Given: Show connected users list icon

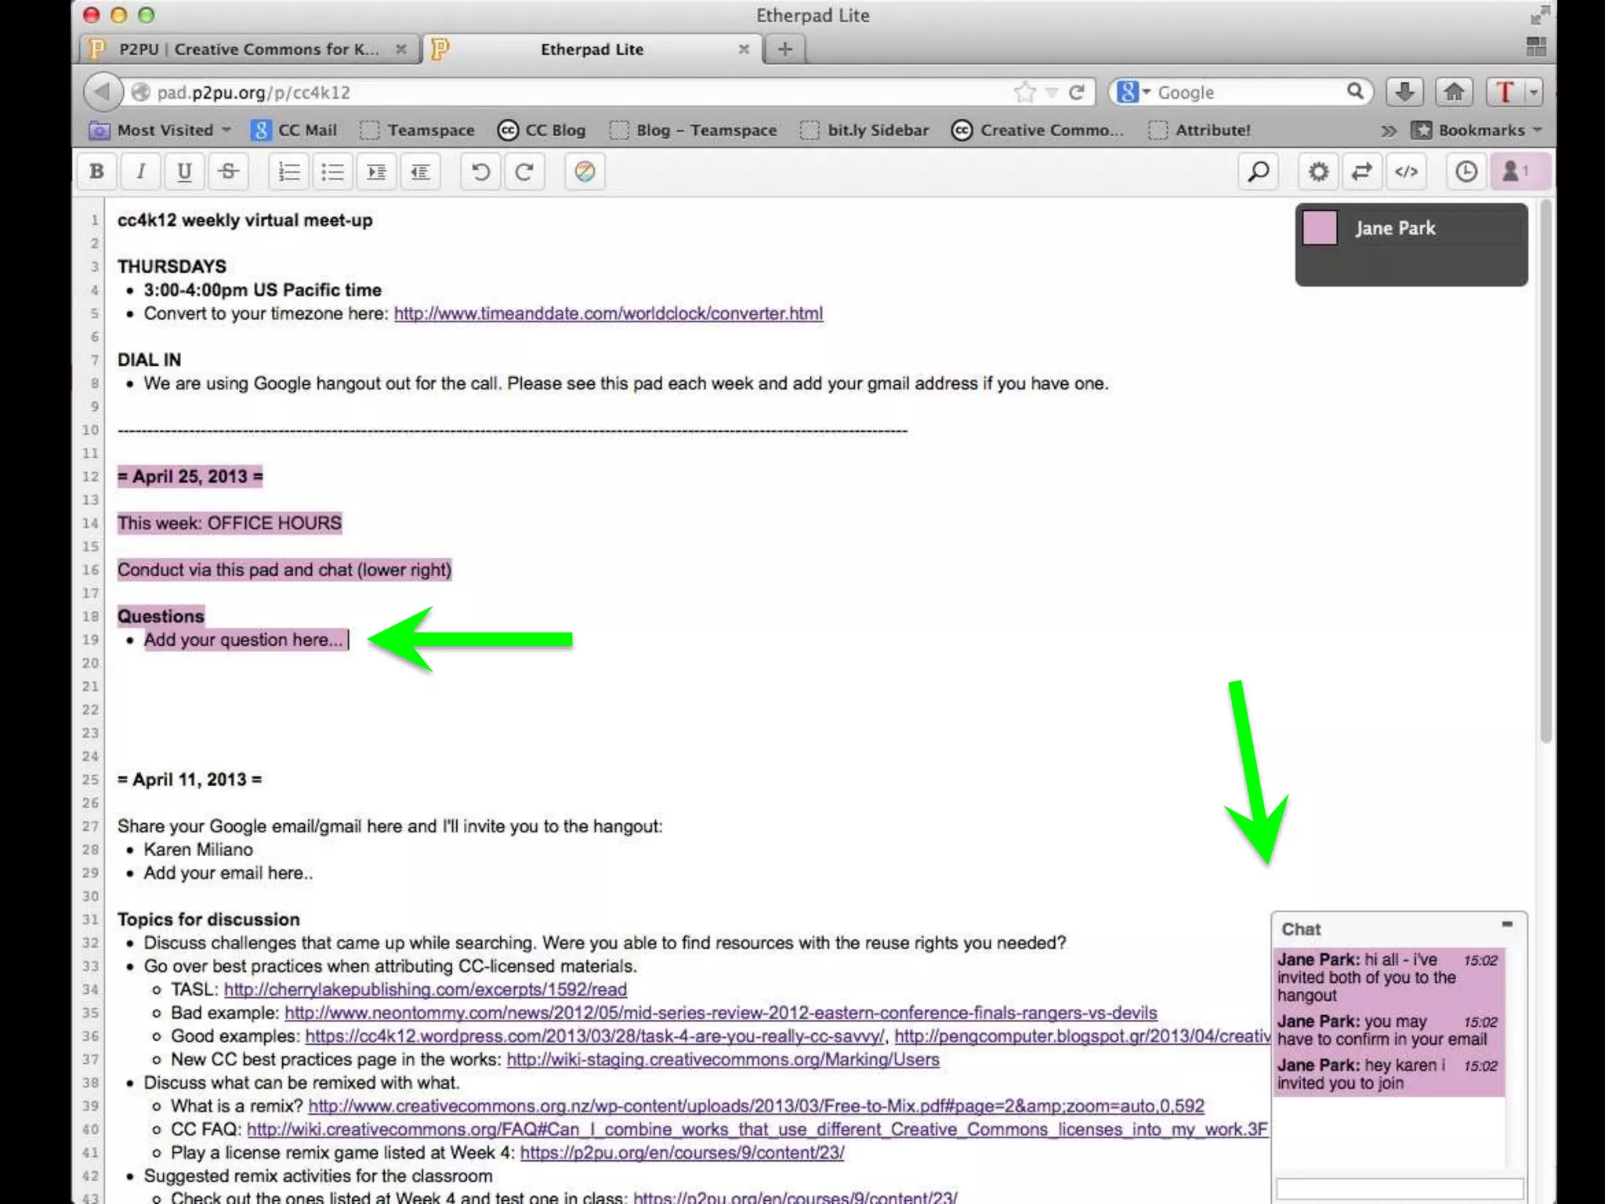Looking at the screenshot, I should [x=1514, y=172].
